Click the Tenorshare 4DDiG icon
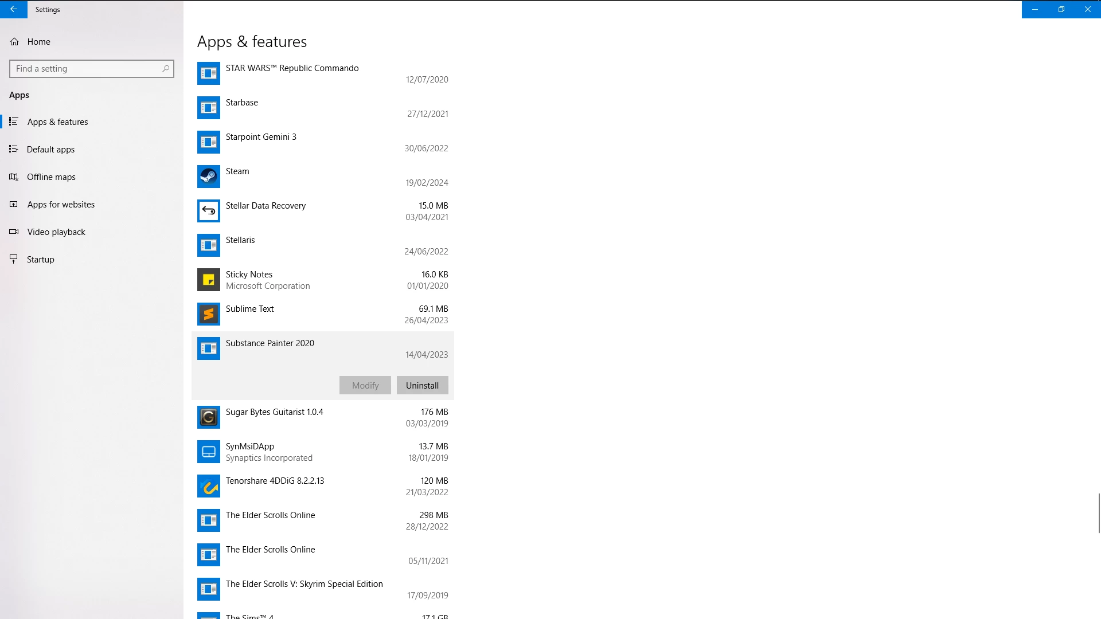The height and width of the screenshot is (619, 1101). pos(208,486)
